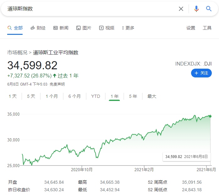Click the 2021年2月 axis label
This screenshot has width=219, height=195.
144,170
